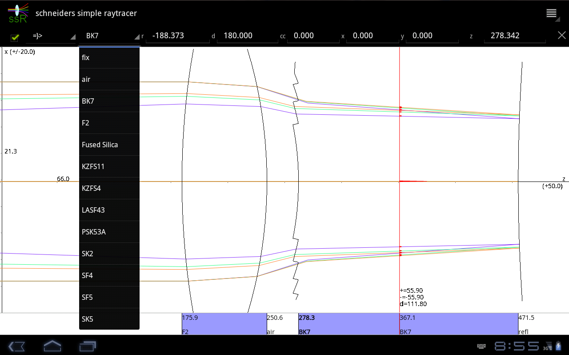Screen dimensions: 569x355
Task: Edit y offset field
Action: (432, 36)
